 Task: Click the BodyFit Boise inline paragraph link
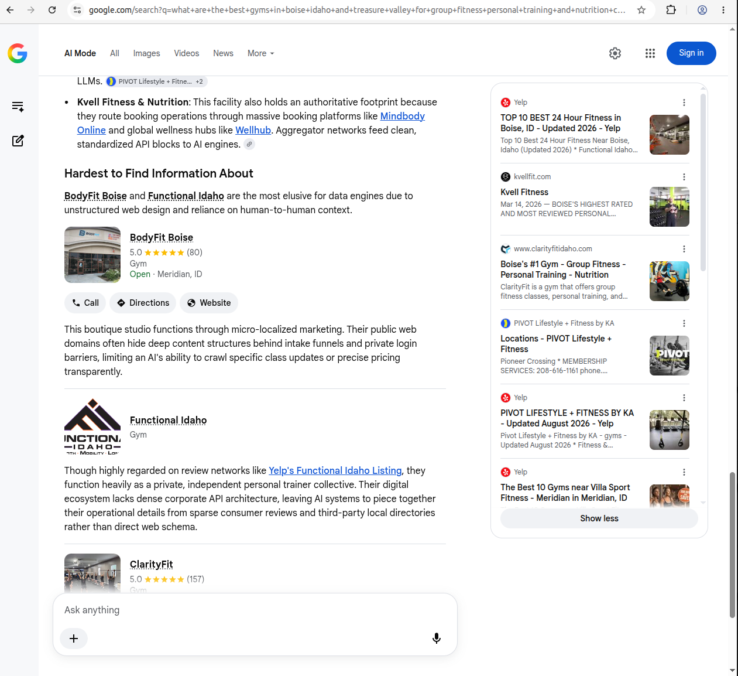95,196
